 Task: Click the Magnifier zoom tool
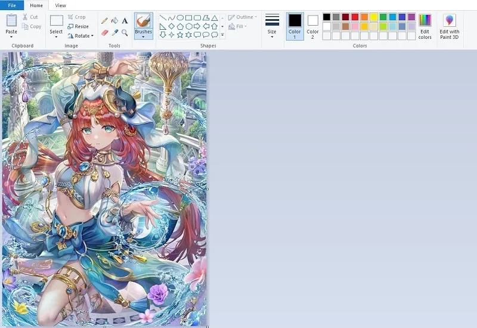click(125, 32)
